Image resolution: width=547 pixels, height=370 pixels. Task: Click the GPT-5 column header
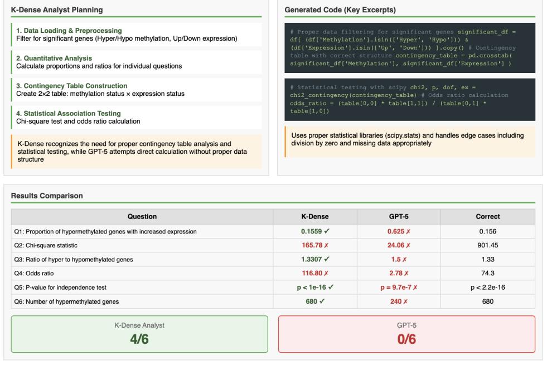click(399, 216)
